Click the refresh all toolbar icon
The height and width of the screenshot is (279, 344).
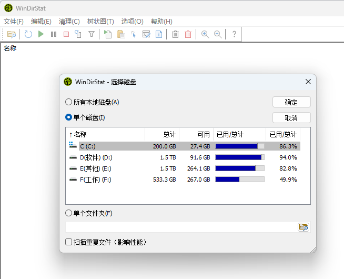tap(28, 34)
